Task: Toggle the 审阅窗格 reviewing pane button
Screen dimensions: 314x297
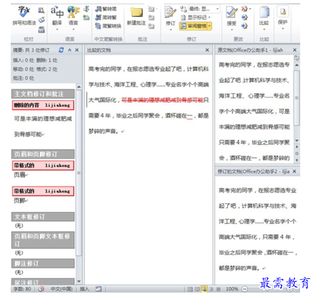Action: (193, 26)
